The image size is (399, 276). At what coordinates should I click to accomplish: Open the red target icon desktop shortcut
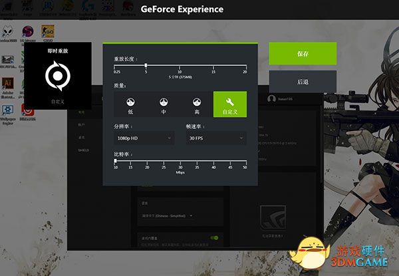coord(28,112)
